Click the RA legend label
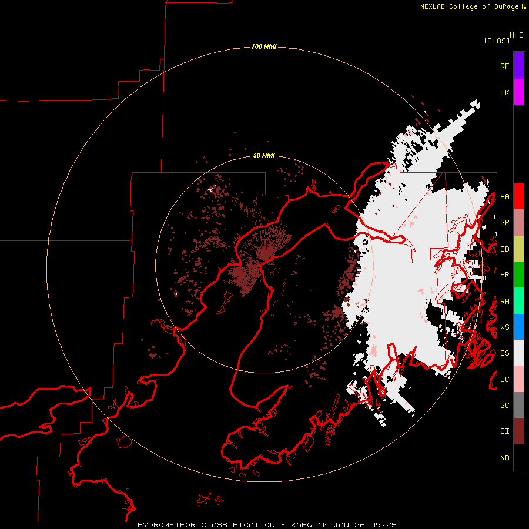 (x=504, y=302)
